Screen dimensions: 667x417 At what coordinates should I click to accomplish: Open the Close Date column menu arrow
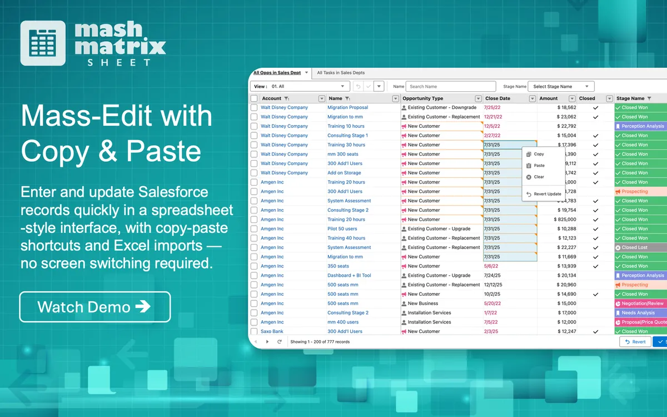[x=532, y=98]
